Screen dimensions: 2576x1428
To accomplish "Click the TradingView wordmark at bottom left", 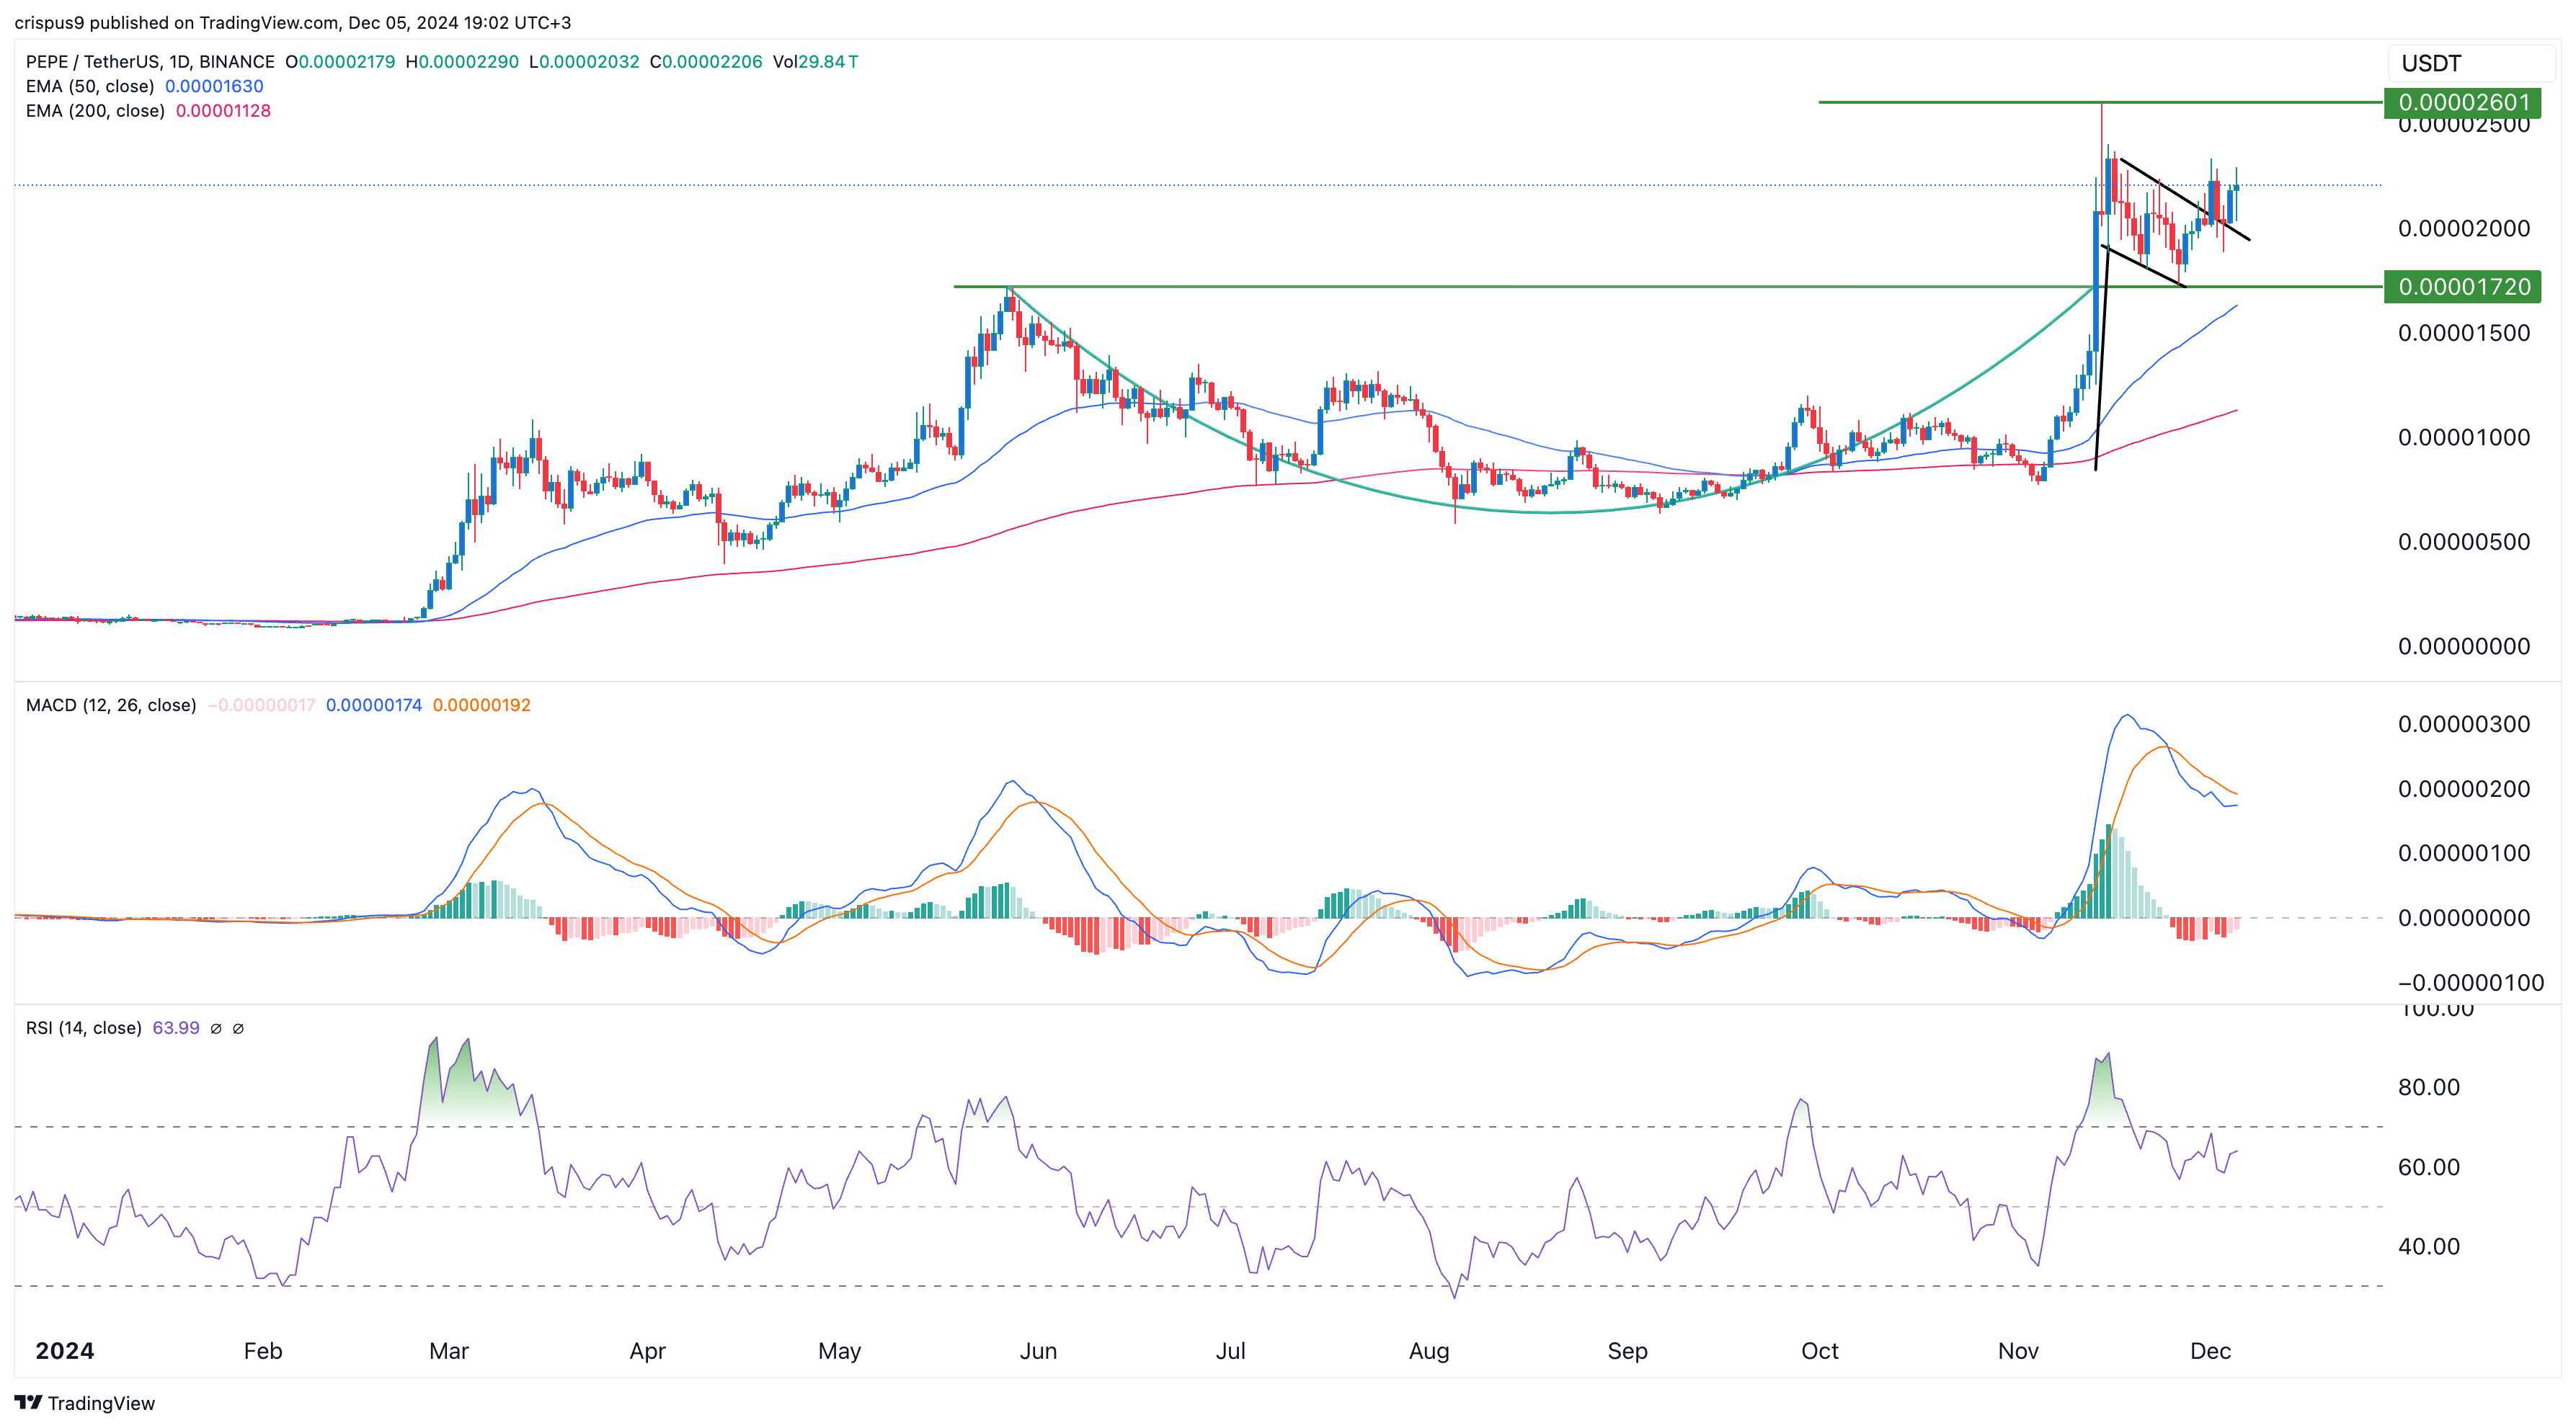I will pos(101,1403).
